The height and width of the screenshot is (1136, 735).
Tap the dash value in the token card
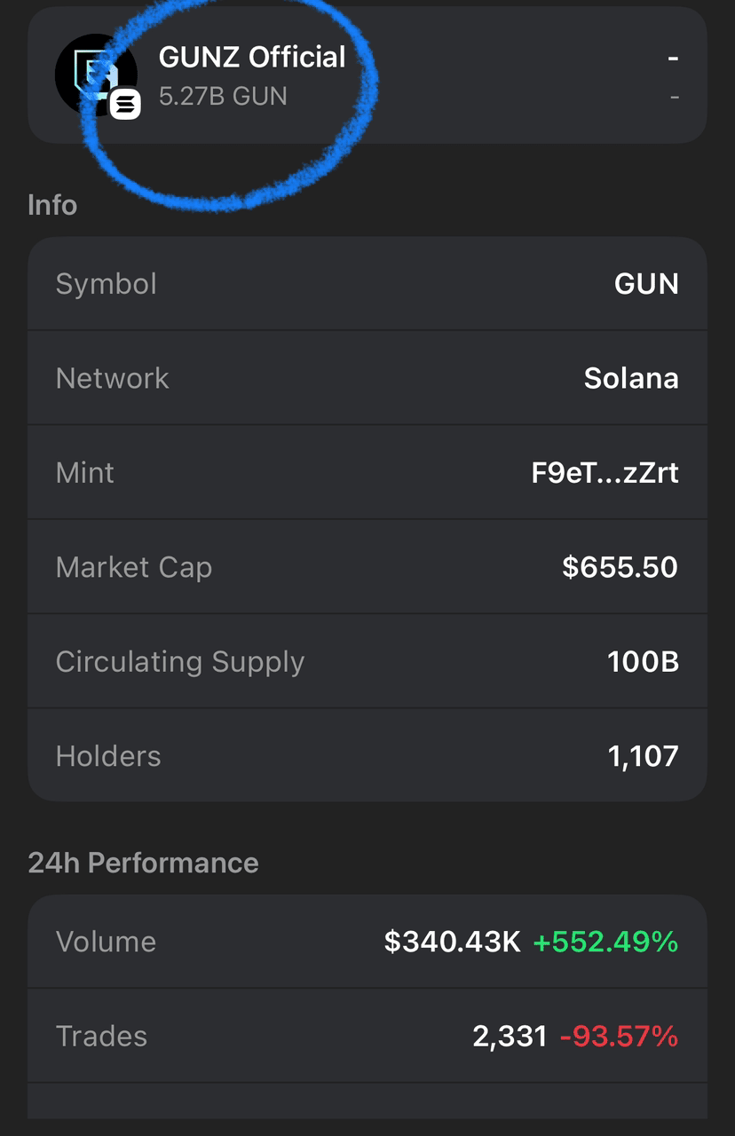674,59
